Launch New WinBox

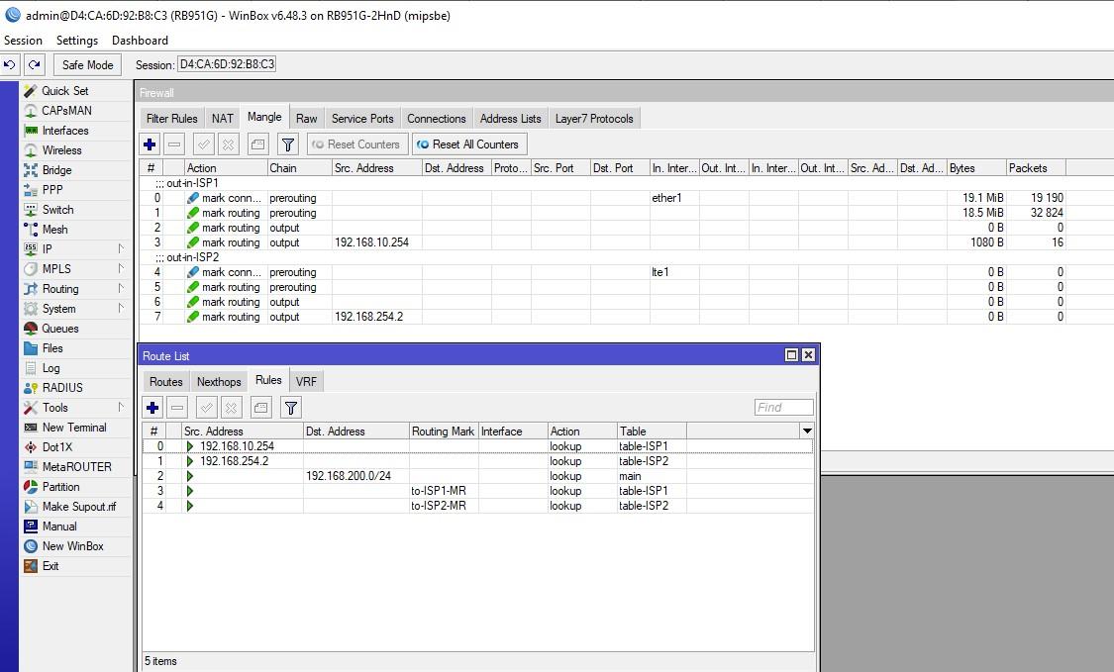click(x=72, y=546)
